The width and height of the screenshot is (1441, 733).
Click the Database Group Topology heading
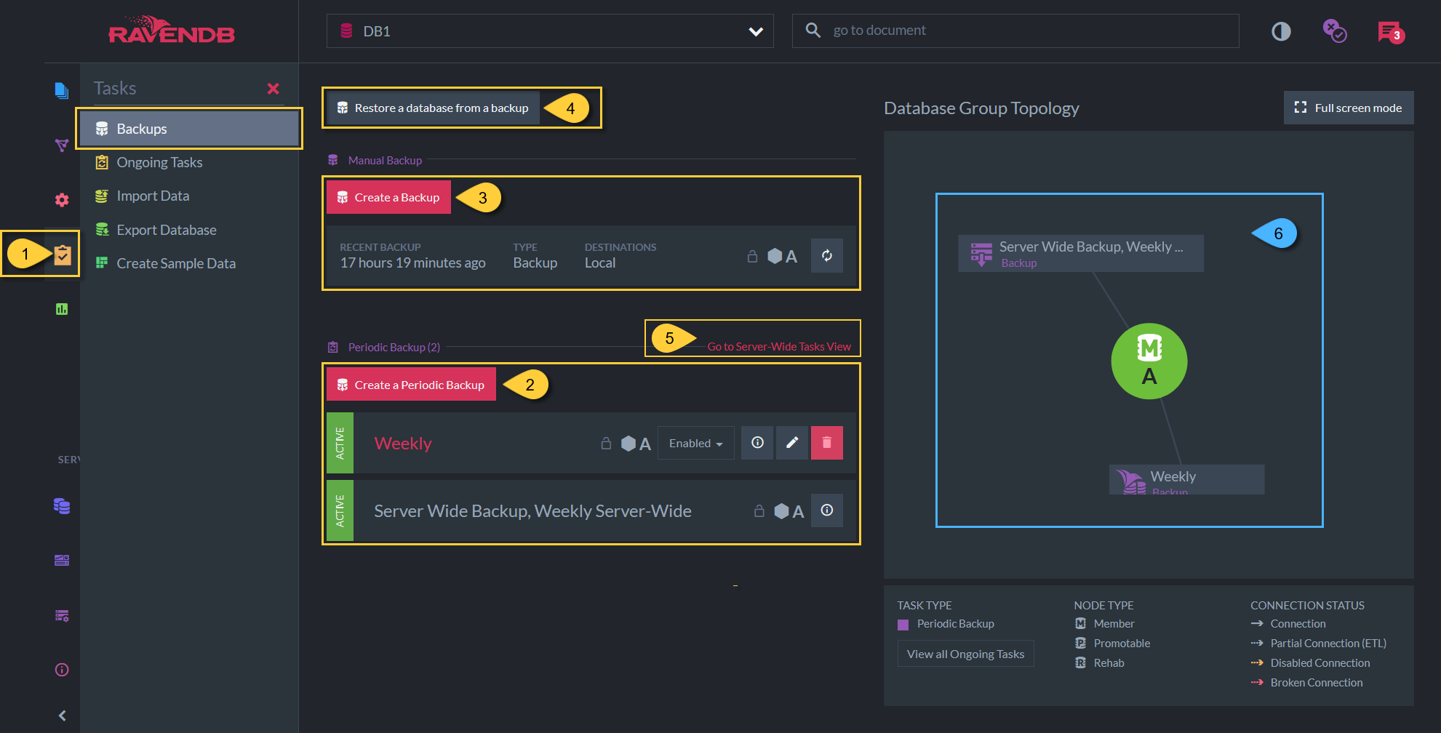pos(981,108)
